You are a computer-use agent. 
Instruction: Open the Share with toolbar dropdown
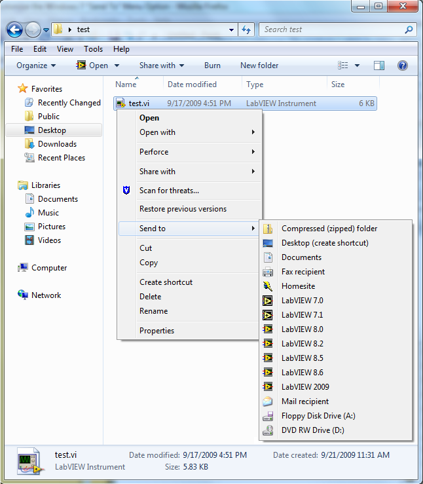point(162,65)
